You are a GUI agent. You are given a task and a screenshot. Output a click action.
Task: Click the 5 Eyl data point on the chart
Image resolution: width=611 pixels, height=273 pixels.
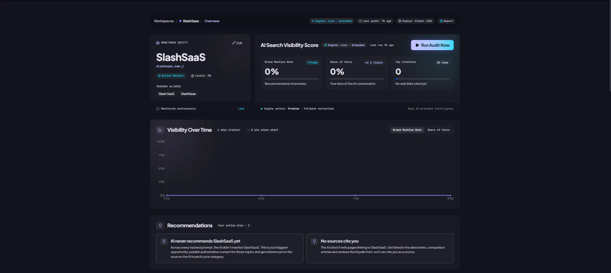pos(167,195)
